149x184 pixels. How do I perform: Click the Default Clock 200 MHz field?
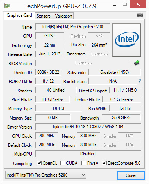[47, 145]
